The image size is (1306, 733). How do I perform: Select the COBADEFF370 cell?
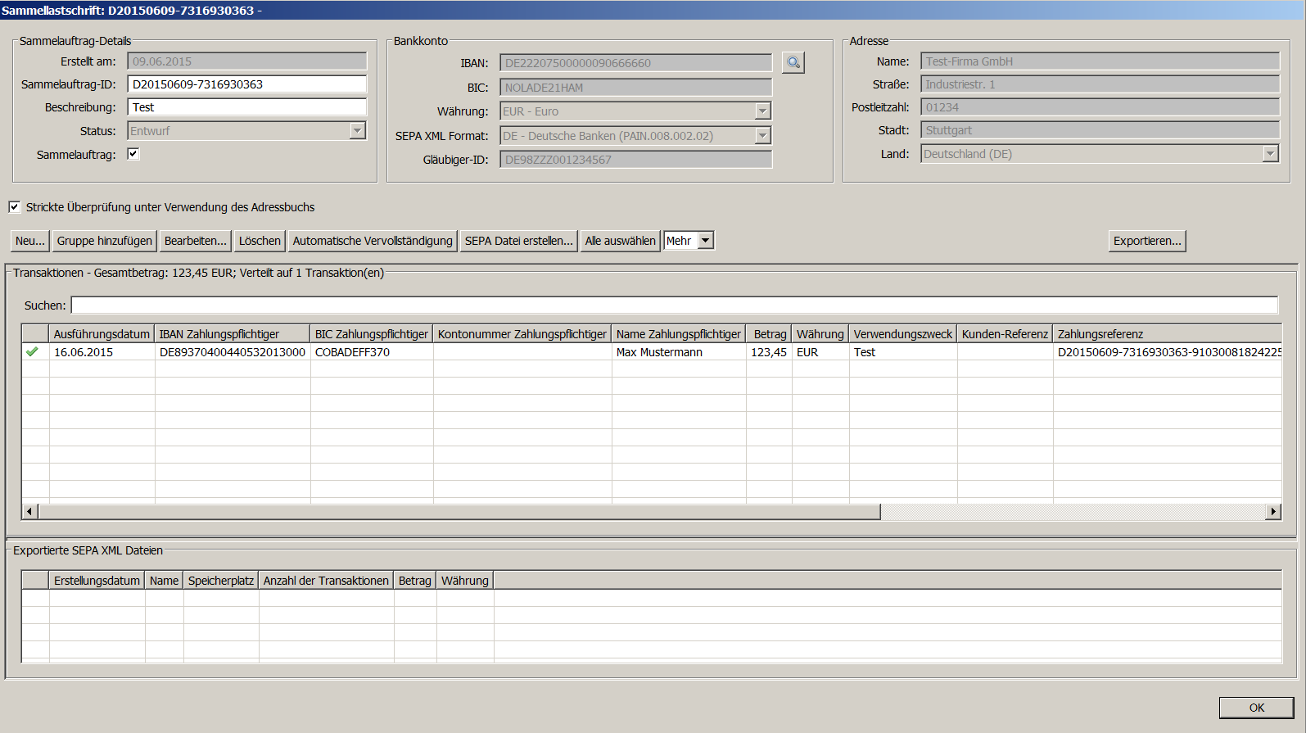pyautogui.click(x=372, y=352)
